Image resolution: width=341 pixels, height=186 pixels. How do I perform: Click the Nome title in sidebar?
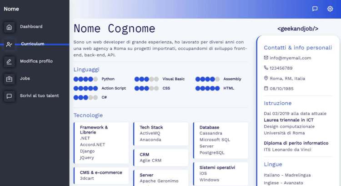11,9
